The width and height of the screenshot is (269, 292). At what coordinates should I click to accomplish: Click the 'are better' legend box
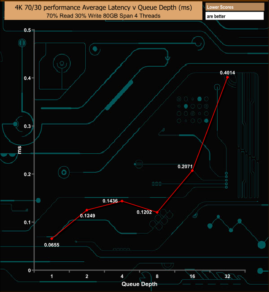pyautogui.click(x=235, y=16)
